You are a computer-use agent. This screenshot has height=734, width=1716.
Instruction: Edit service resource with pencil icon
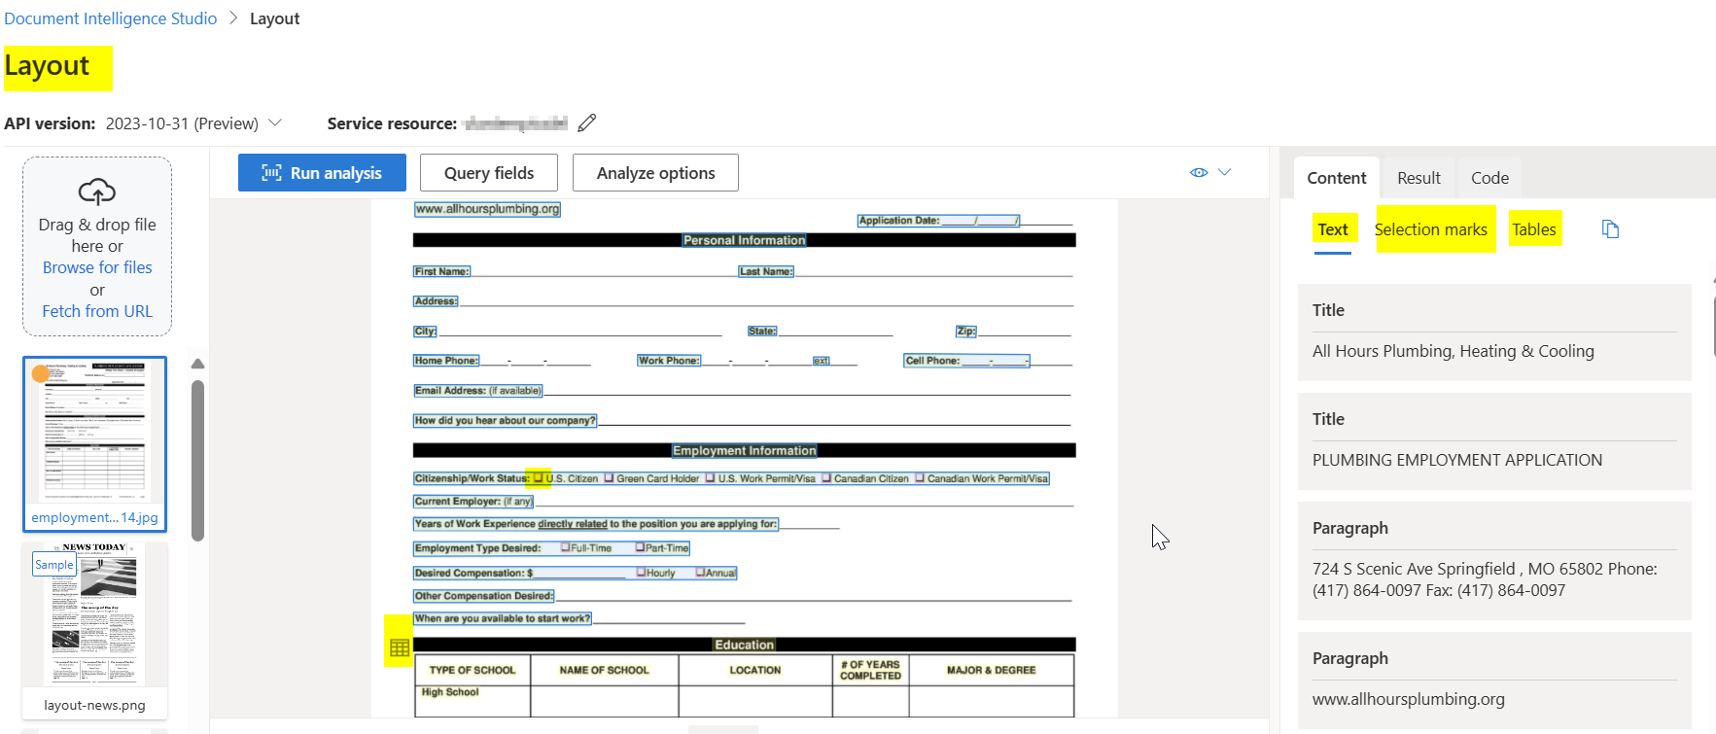pyautogui.click(x=586, y=123)
